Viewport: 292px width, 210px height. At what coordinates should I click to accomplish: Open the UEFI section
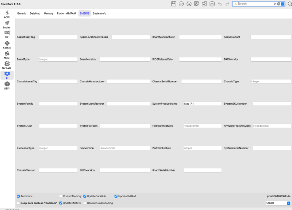click(7, 86)
